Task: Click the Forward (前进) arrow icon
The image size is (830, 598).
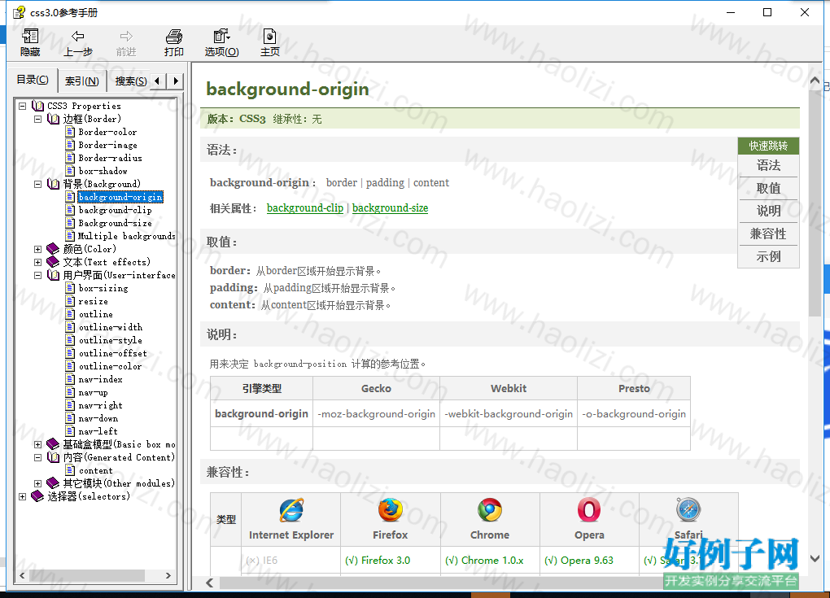Action: [126, 37]
